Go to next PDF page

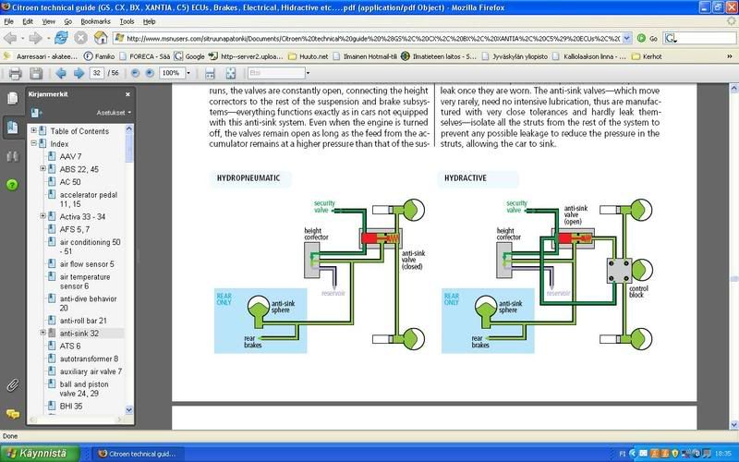(x=79, y=73)
